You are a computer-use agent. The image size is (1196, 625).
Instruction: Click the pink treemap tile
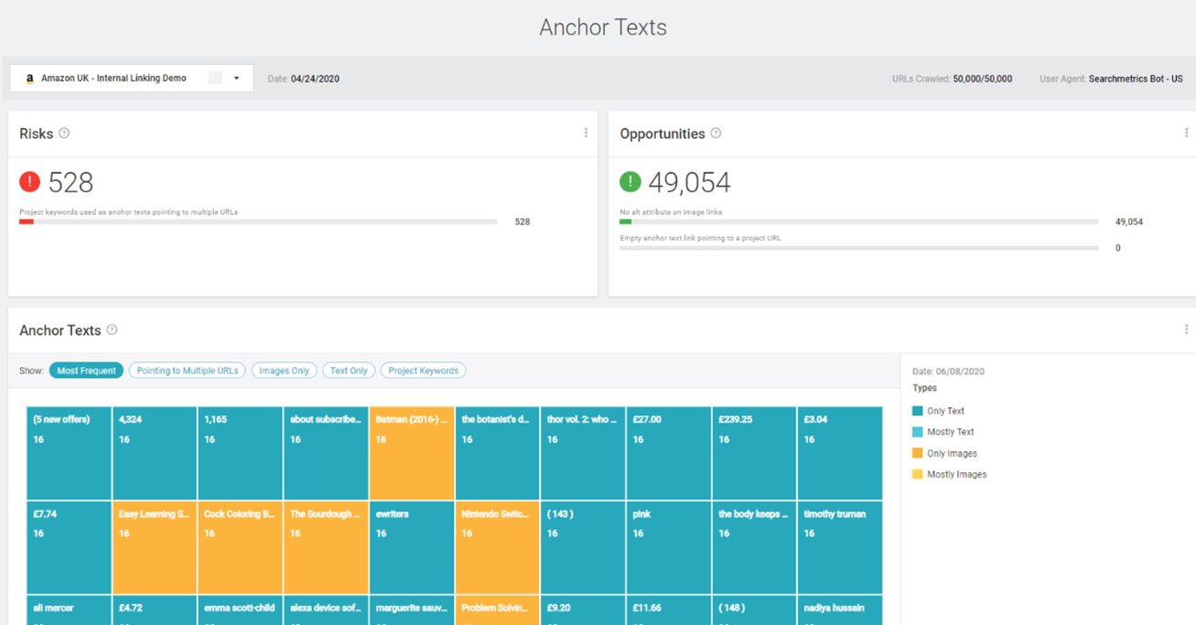point(669,547)
